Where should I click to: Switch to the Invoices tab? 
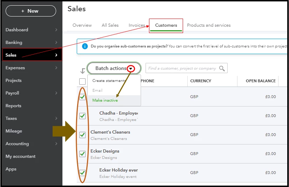[137, 25]
